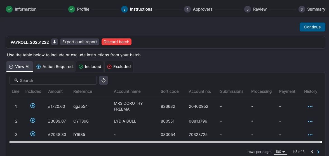
Task: Click account number 70328725
Action: click(x=198, y=135)
